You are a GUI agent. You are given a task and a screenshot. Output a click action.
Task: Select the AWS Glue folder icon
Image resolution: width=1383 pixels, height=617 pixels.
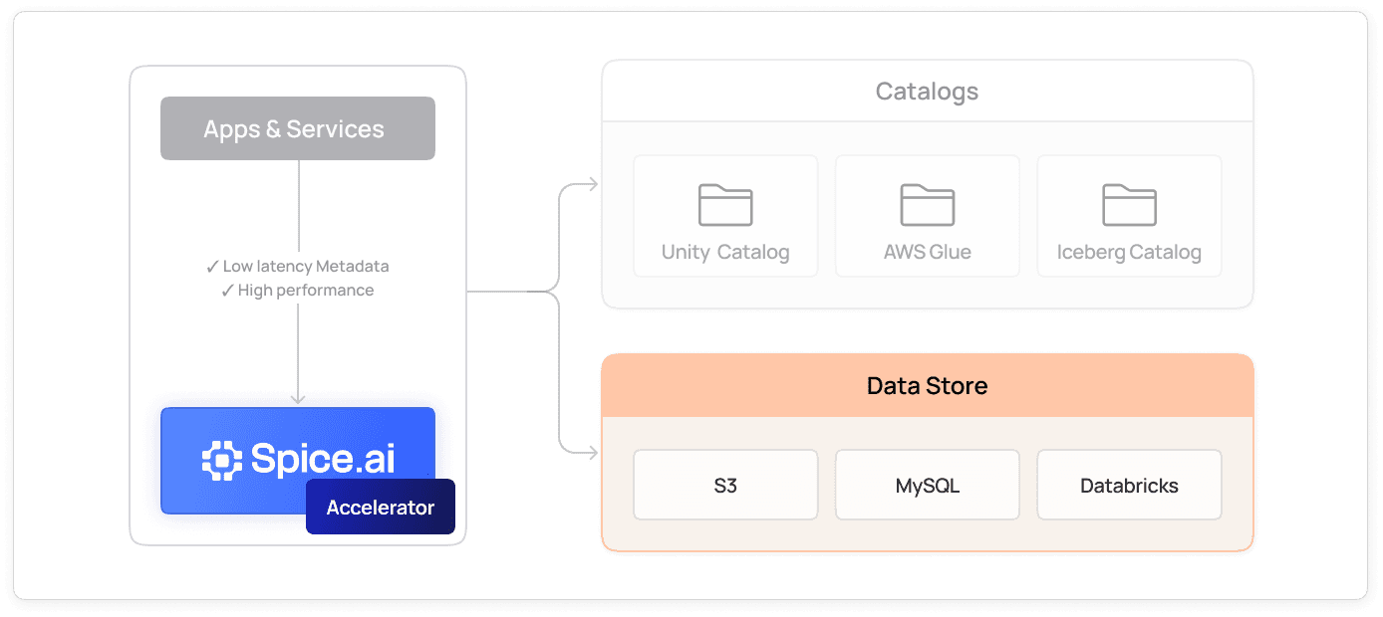pos(927,204)
